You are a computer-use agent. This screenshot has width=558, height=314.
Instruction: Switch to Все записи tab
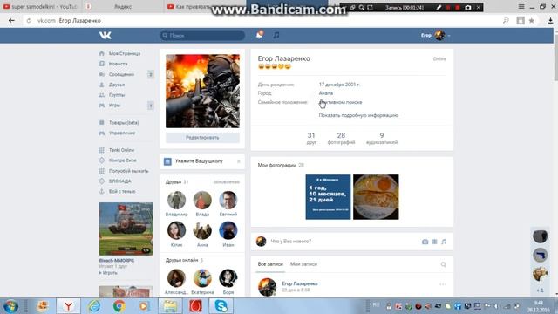click(x=270, y=264)
